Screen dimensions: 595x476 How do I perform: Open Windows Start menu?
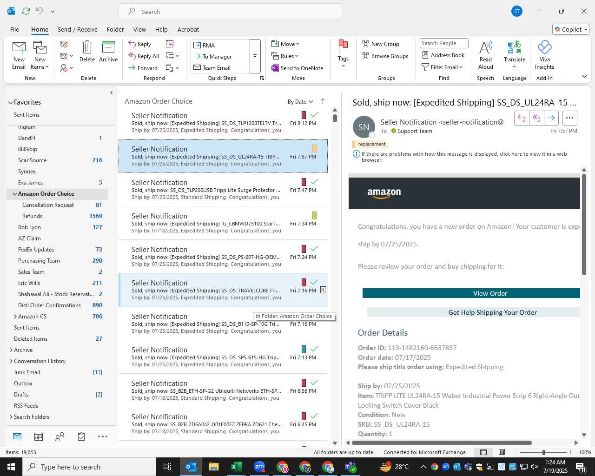point(11,467)
